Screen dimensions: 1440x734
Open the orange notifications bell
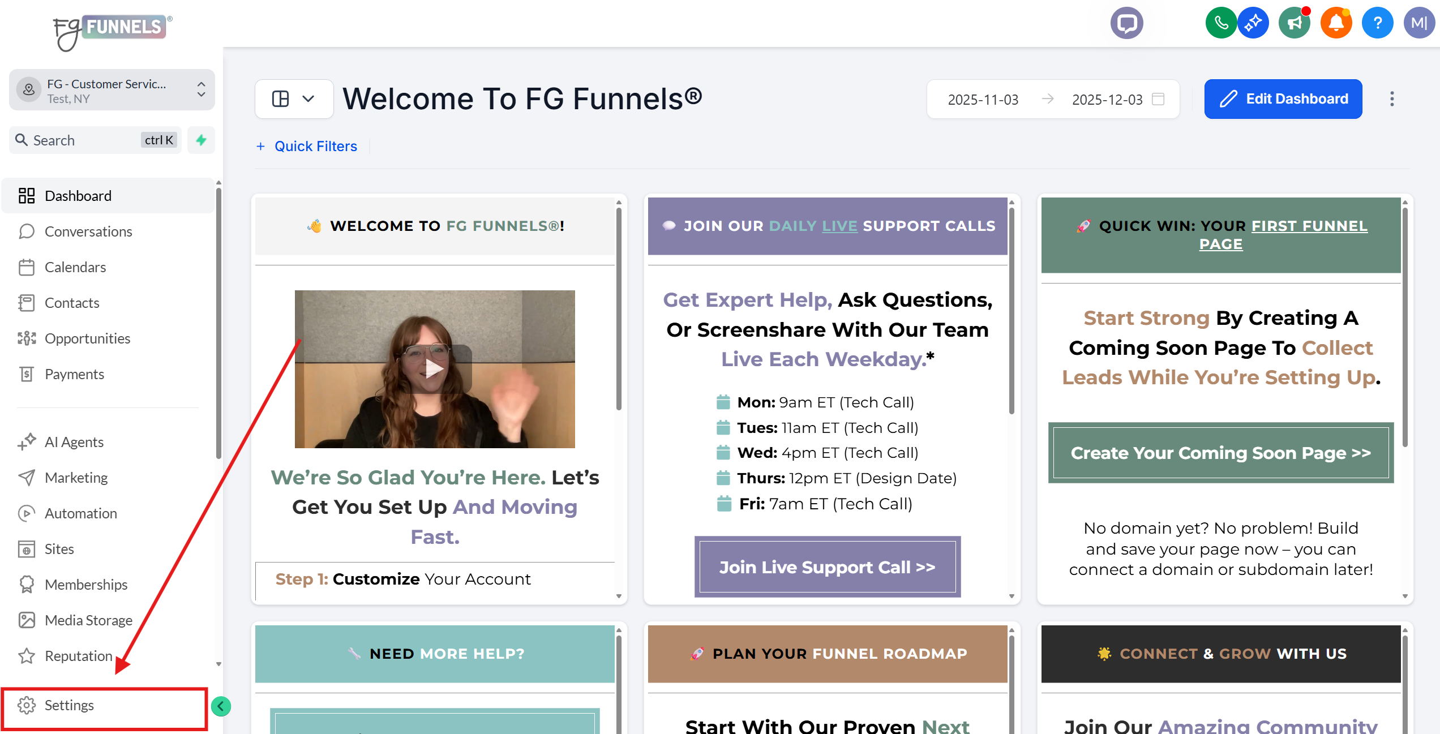coord(1336,23)
